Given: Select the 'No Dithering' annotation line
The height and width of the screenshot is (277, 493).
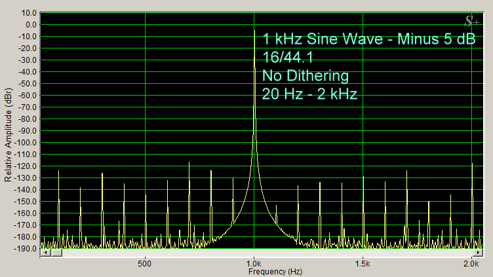Looking at the screenshot, I should [x=305, y=75].
